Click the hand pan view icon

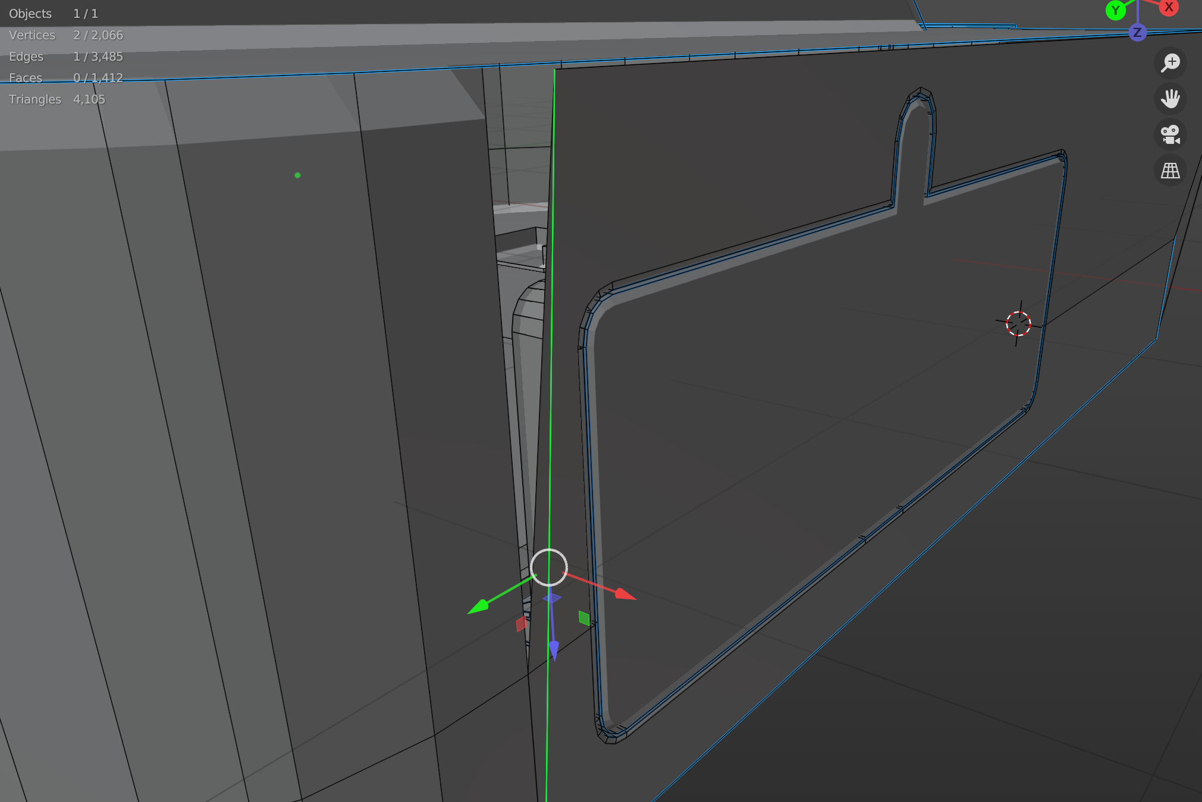coord(1170,99)
